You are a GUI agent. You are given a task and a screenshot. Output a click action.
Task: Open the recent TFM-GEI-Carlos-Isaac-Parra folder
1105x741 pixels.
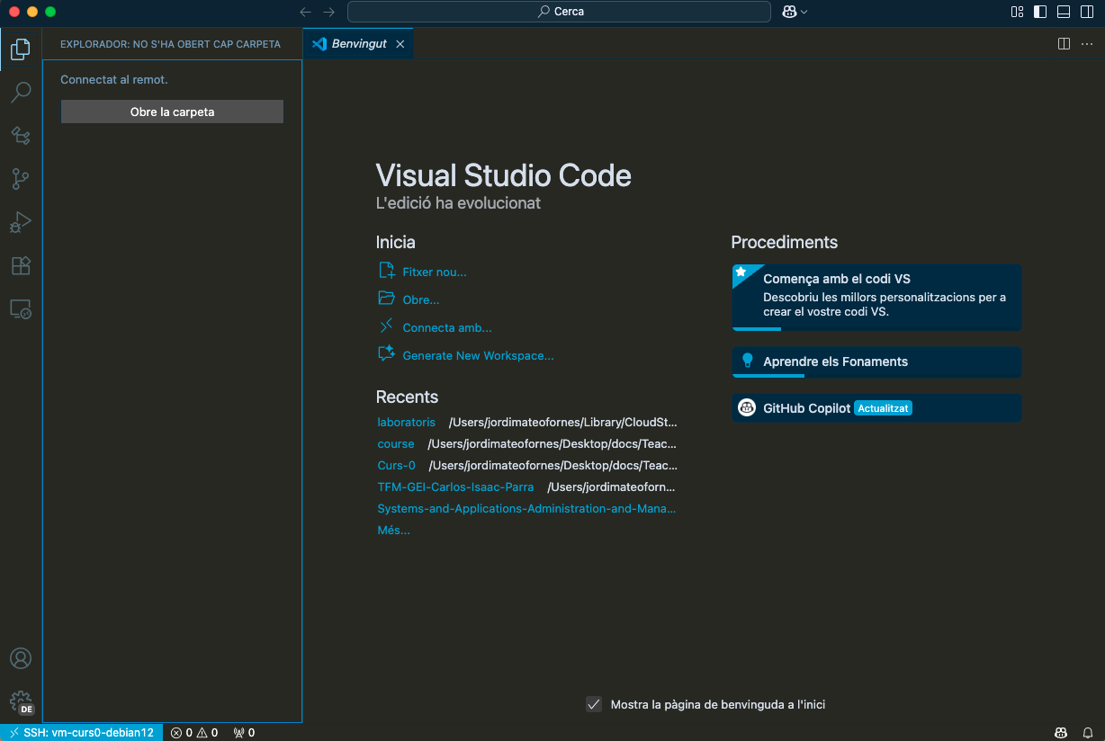[x=455, y=487]
